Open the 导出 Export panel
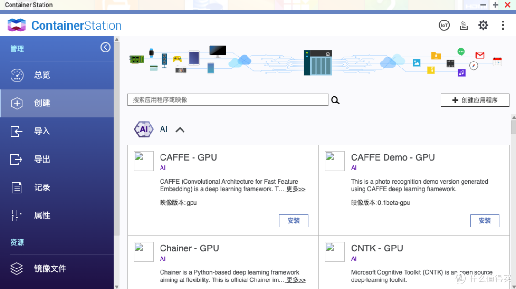This screenshot has height=289, width=516. coord(42,159)
